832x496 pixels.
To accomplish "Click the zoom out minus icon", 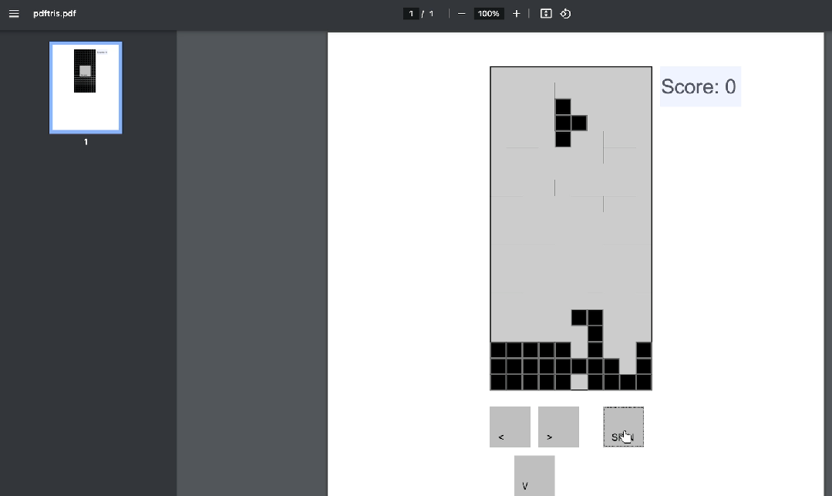I will click(462, 14).
